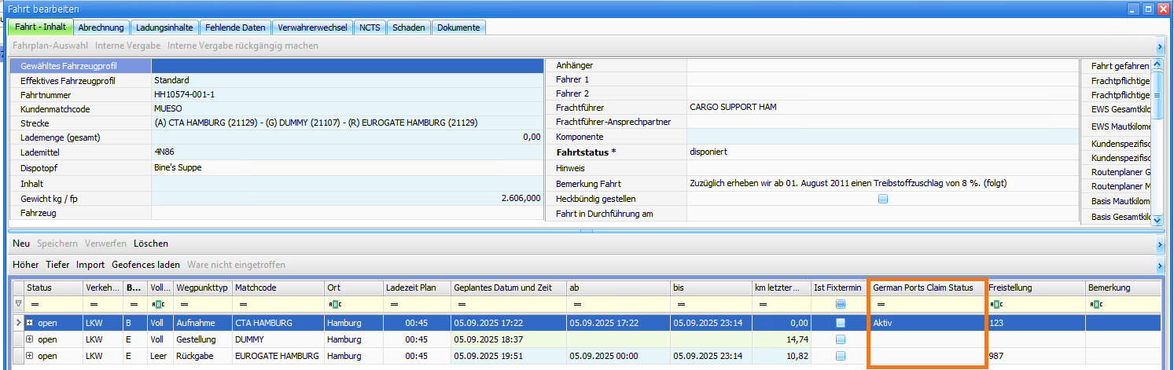This screenshot has height=370, width=1174.
Task: Click the equals filter icon under Matchcode
Action: [x=241, y=304]
